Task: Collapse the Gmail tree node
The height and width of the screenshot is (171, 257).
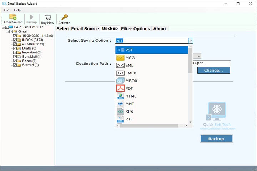Action: [7, 32]
